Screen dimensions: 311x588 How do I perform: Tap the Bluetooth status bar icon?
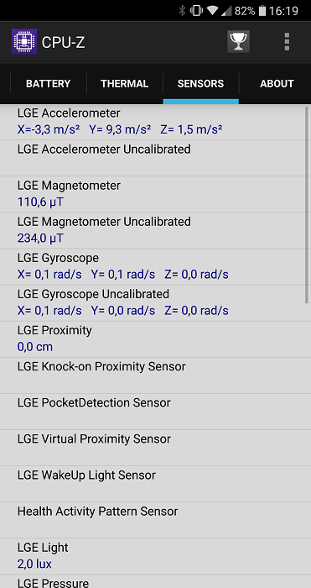182,10
